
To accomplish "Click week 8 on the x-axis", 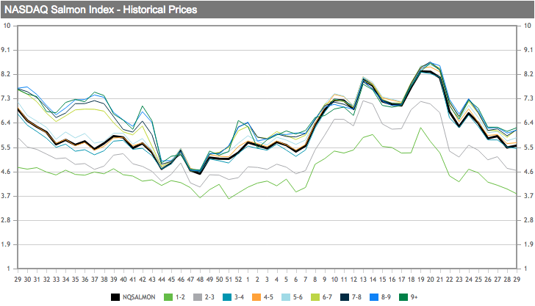I will click(x=315, y=280).
